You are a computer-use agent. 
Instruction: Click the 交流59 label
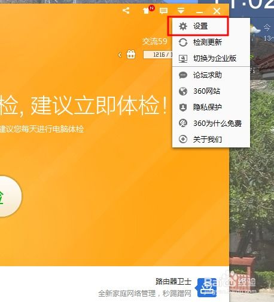pos(154,41)
